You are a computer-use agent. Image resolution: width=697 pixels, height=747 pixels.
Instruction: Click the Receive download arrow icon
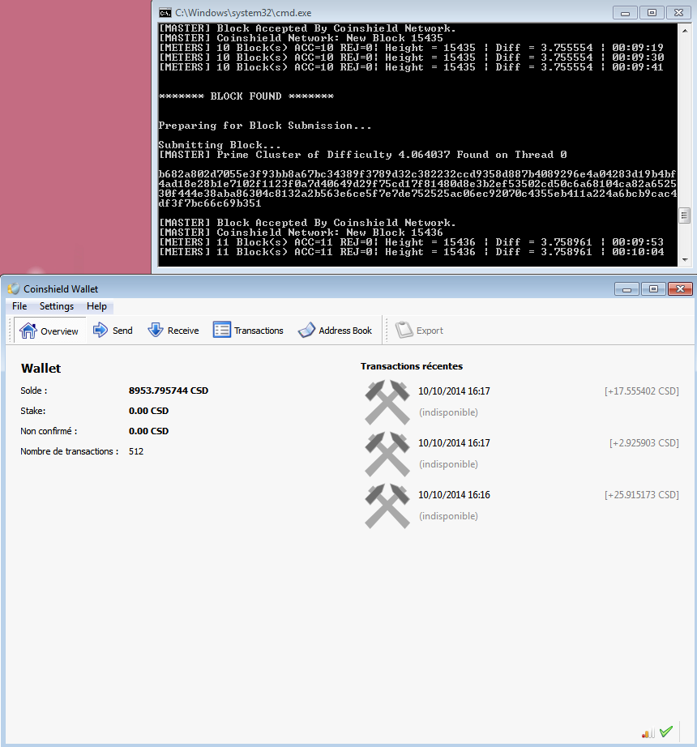point(156,330)
